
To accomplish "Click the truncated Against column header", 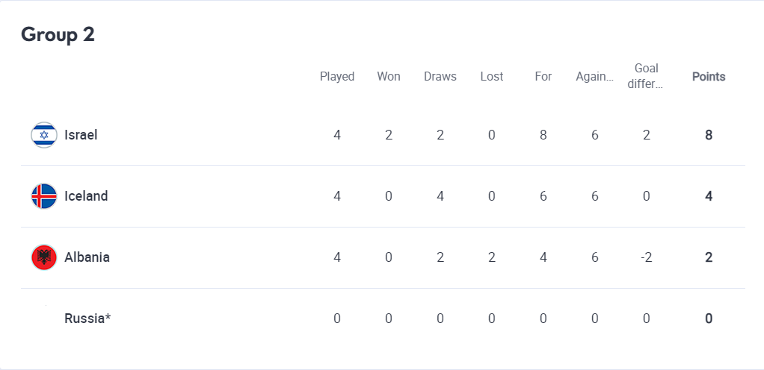I will coord(595,76).
